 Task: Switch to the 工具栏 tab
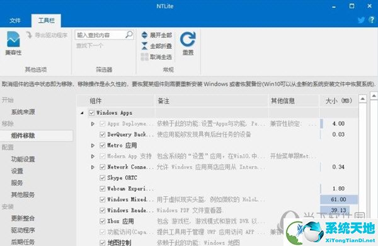(46, 21)
